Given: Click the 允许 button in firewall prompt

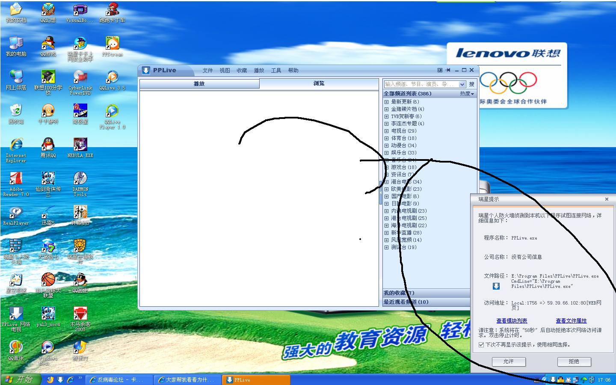Looking at the screenshot, I should click(508, 361).
